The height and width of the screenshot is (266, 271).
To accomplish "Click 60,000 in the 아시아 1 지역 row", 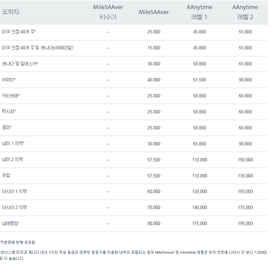I will click(154, 191).
